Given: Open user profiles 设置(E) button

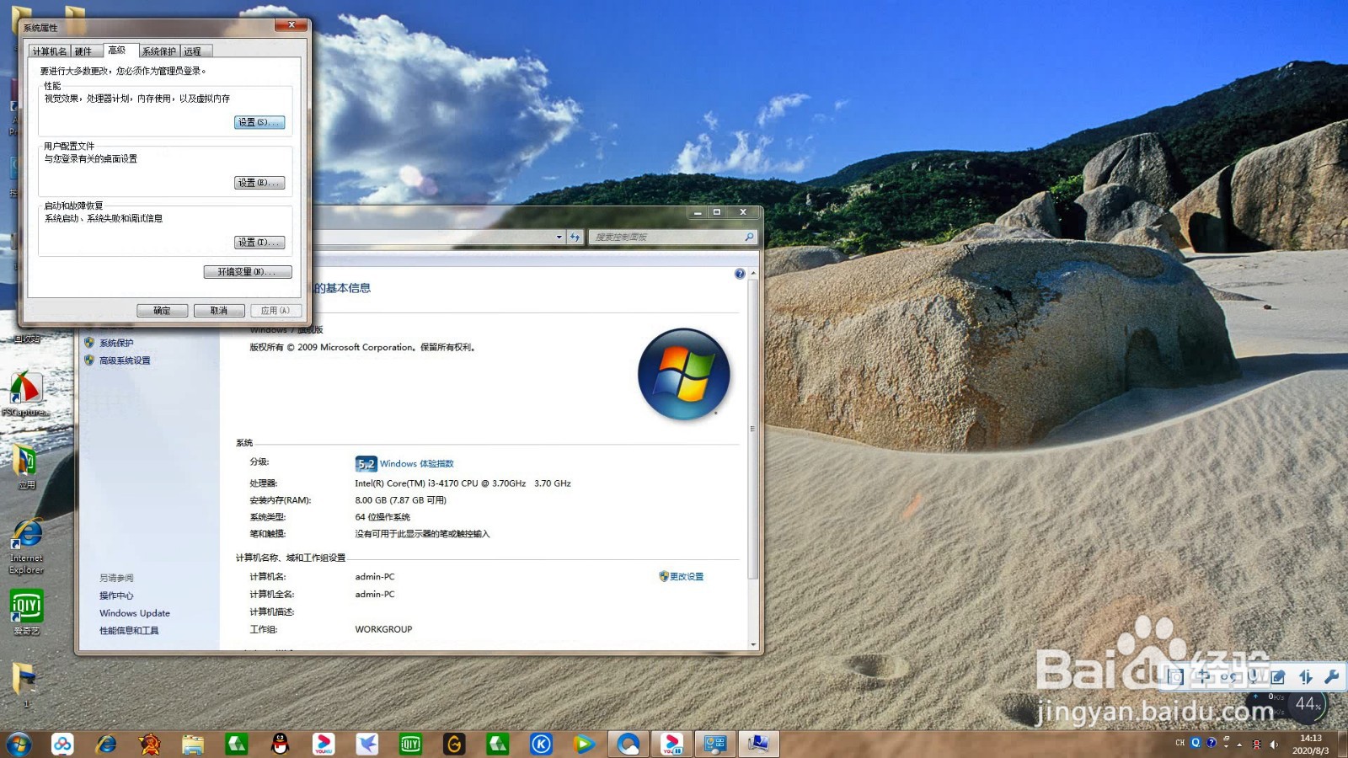Looking at the screenshot, I should 259,183.
